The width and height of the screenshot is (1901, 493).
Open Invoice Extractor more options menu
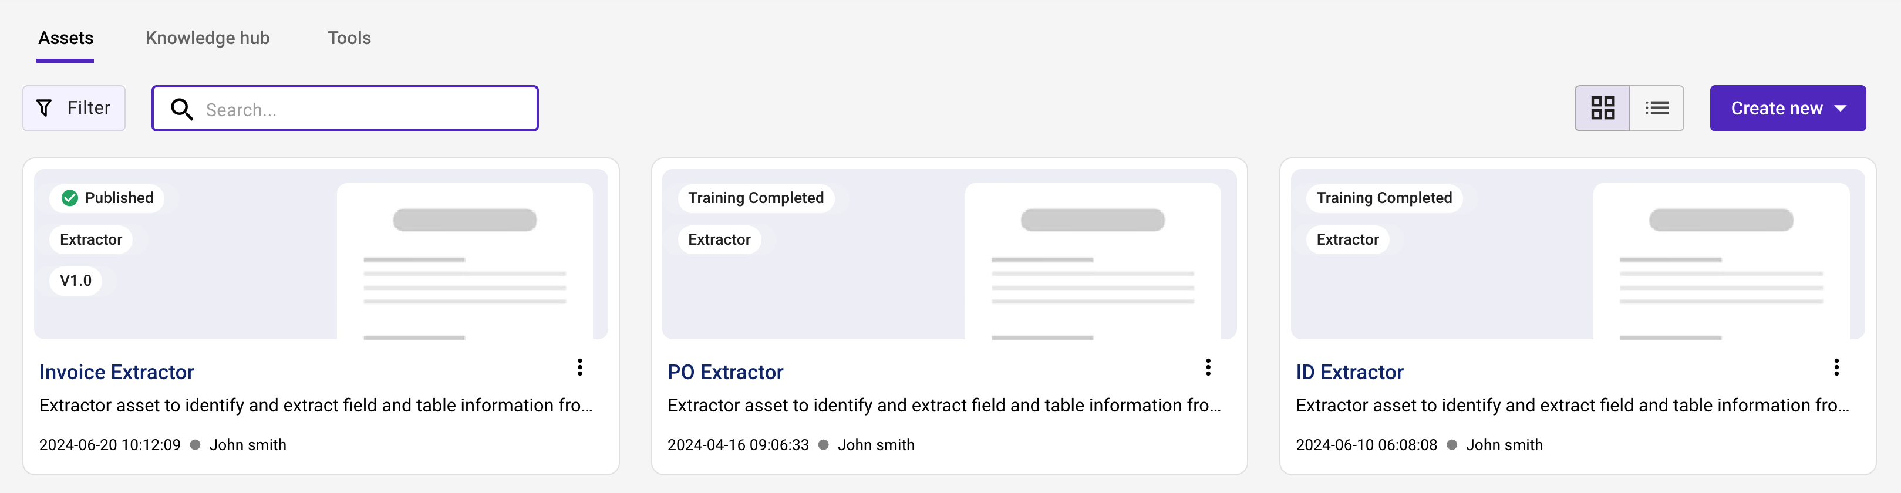[x=580, y=367]
